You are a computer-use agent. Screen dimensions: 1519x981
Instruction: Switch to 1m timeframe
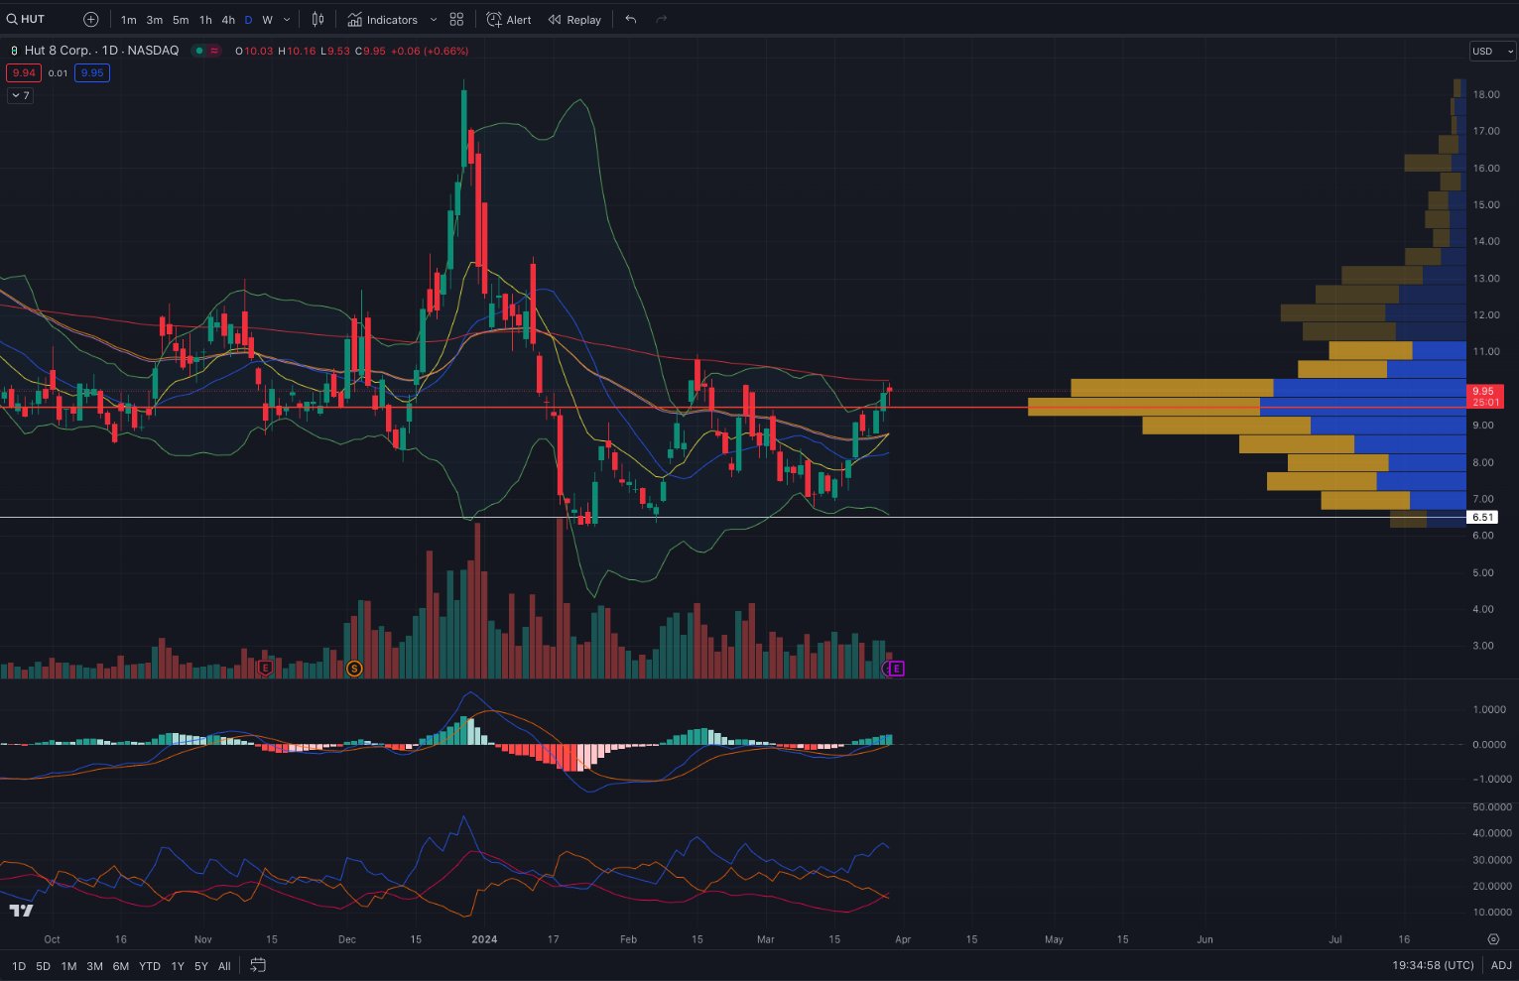129,19
